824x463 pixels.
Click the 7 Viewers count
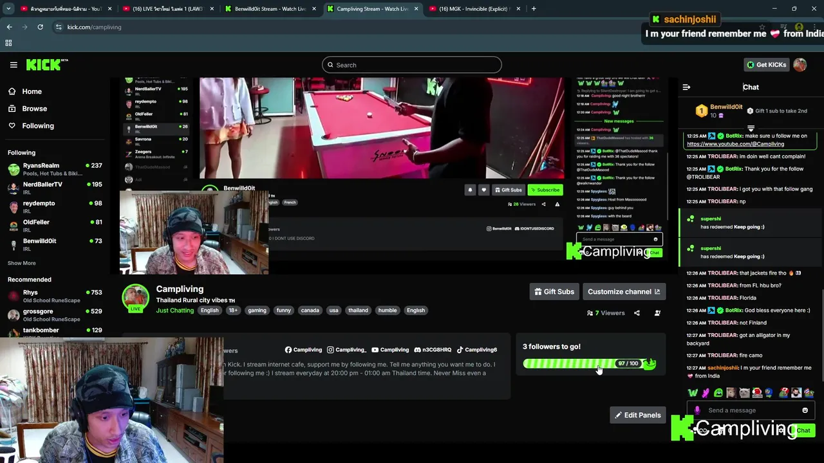[x=606, y=313]
